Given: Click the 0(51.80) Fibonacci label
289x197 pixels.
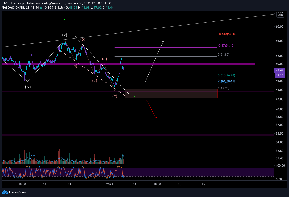Looking at the screenshot, I should click(223, 55).
